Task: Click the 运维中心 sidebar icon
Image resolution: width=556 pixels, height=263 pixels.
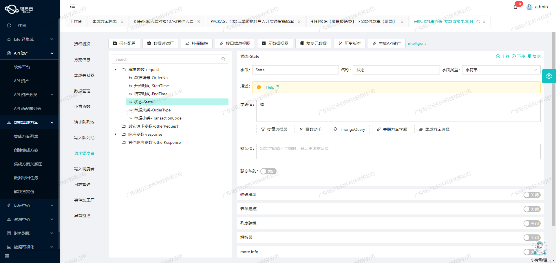Action: [x=9, y=206]
